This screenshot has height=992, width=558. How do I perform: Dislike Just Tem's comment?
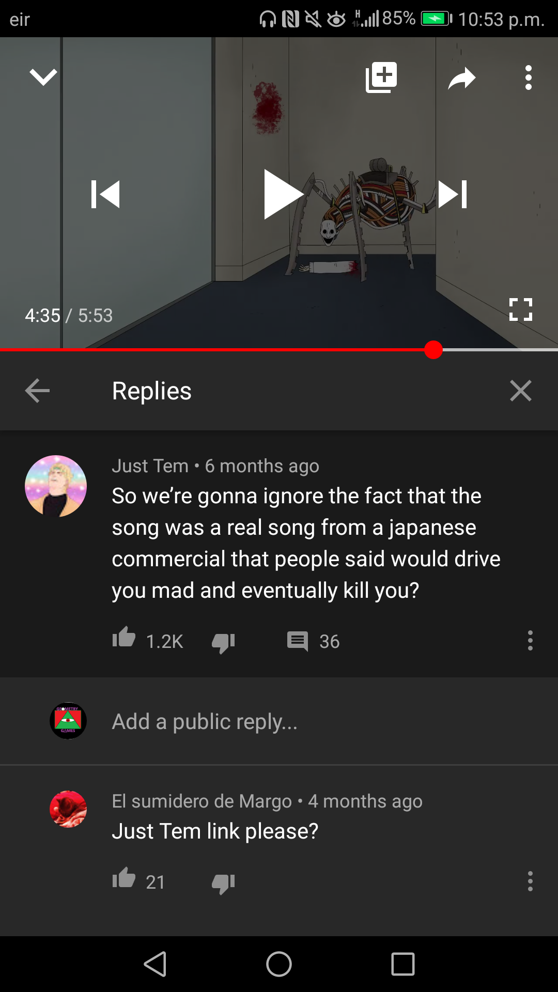click(223, 643)
